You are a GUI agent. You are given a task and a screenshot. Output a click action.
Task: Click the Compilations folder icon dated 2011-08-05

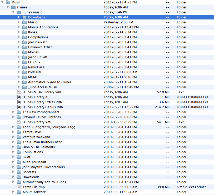[x=24, y=37]
